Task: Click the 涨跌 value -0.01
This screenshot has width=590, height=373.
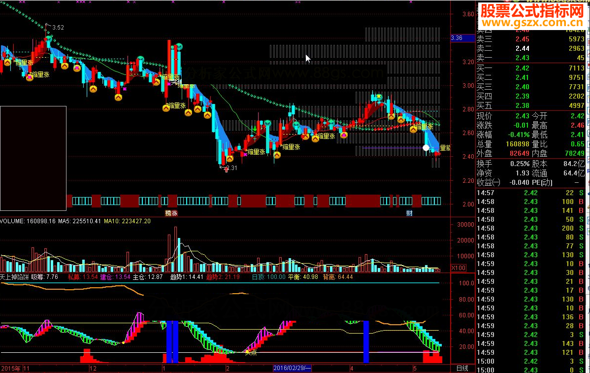Action: pyautogui.click(x=521, y=125)
